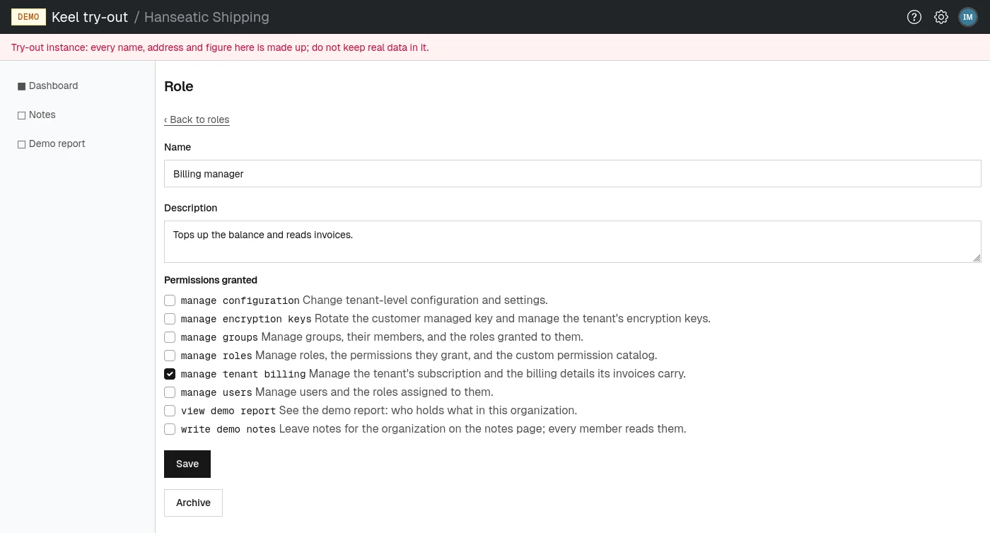Tick the manage users checkbox
Viewport: 990px width, 533px height.
[170, 392]
